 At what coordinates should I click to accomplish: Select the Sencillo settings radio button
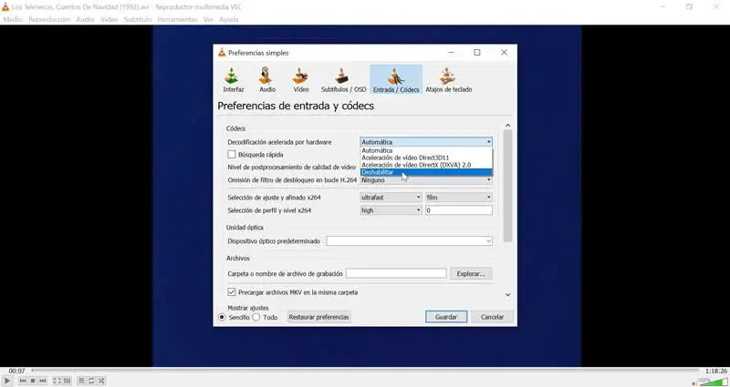[222, 317]
